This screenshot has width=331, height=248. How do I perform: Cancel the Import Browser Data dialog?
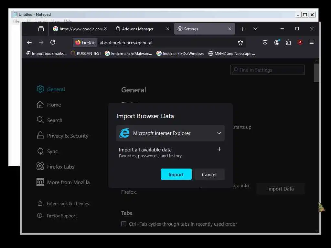pyautogui.click(x=209, y=174)
